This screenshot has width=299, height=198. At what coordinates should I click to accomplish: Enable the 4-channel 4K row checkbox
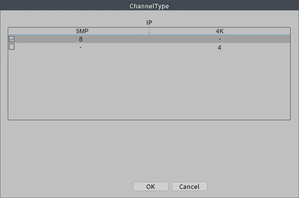click(x=12, y=47)
